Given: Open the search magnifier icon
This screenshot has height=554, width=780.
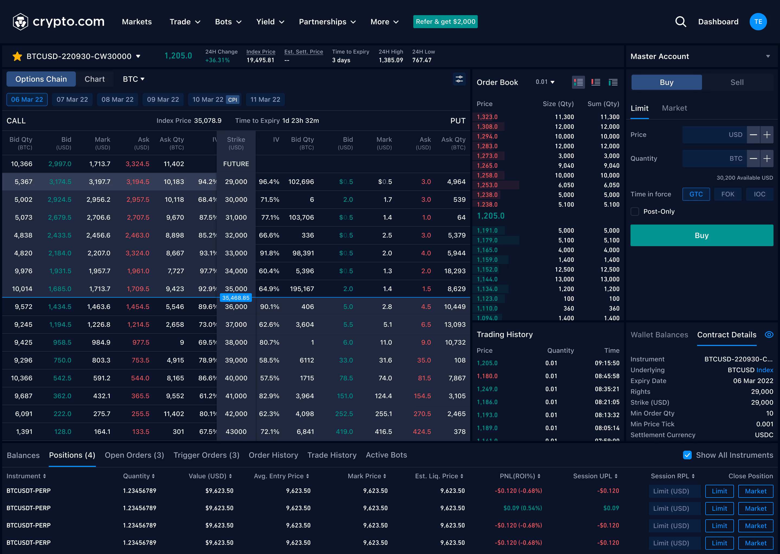Looking at the screenshot, I should coord(681,22).
